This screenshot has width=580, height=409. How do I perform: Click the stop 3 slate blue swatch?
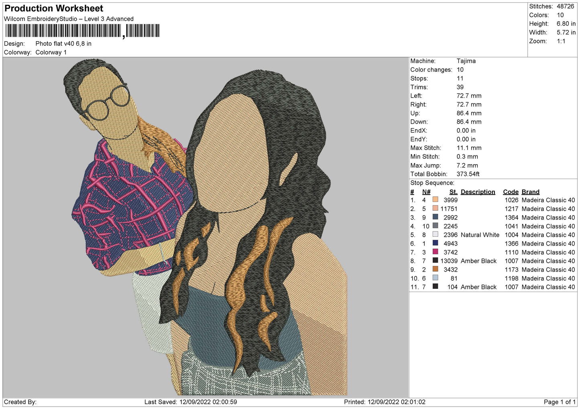coord(435,217)
